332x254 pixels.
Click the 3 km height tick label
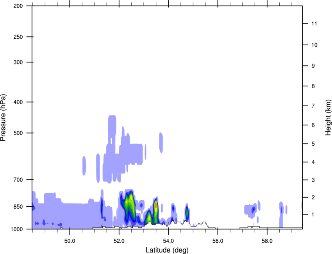pos(313,180)
